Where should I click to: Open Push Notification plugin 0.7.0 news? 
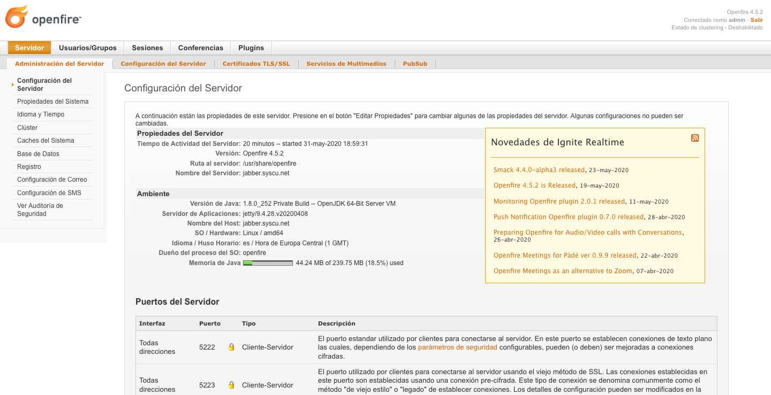click(569, 217)
